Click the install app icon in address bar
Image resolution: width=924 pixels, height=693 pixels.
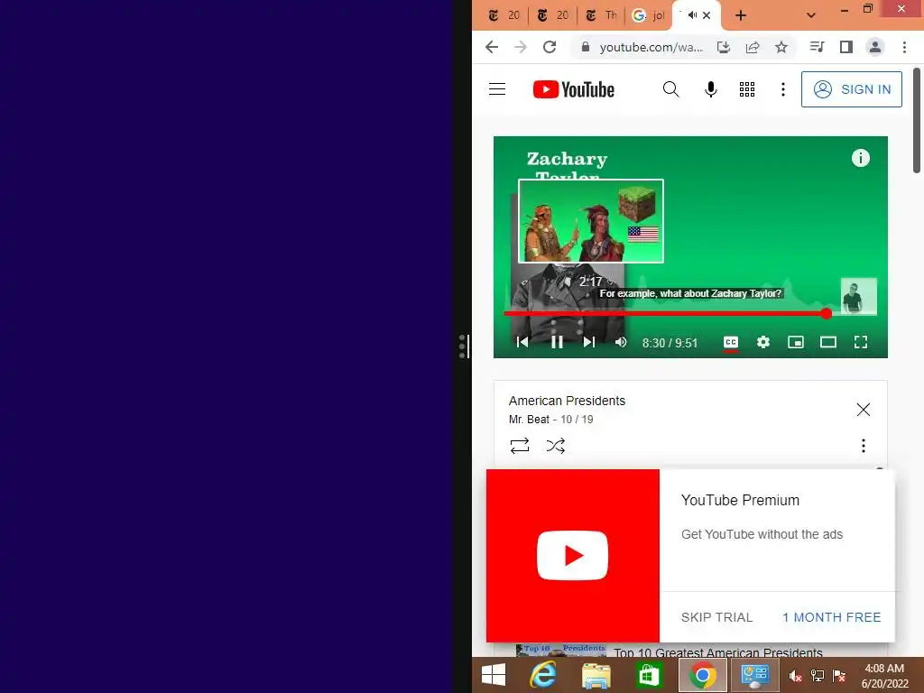tap(724, 47)
